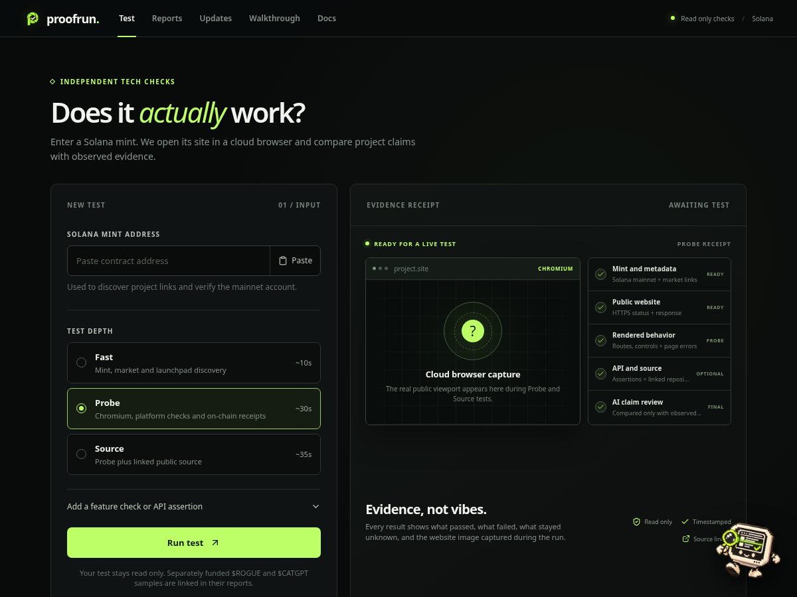The width and height of the screenshot is (797, 597).
Task: Click the API and source check icon
Action: [x=600, y=373]
